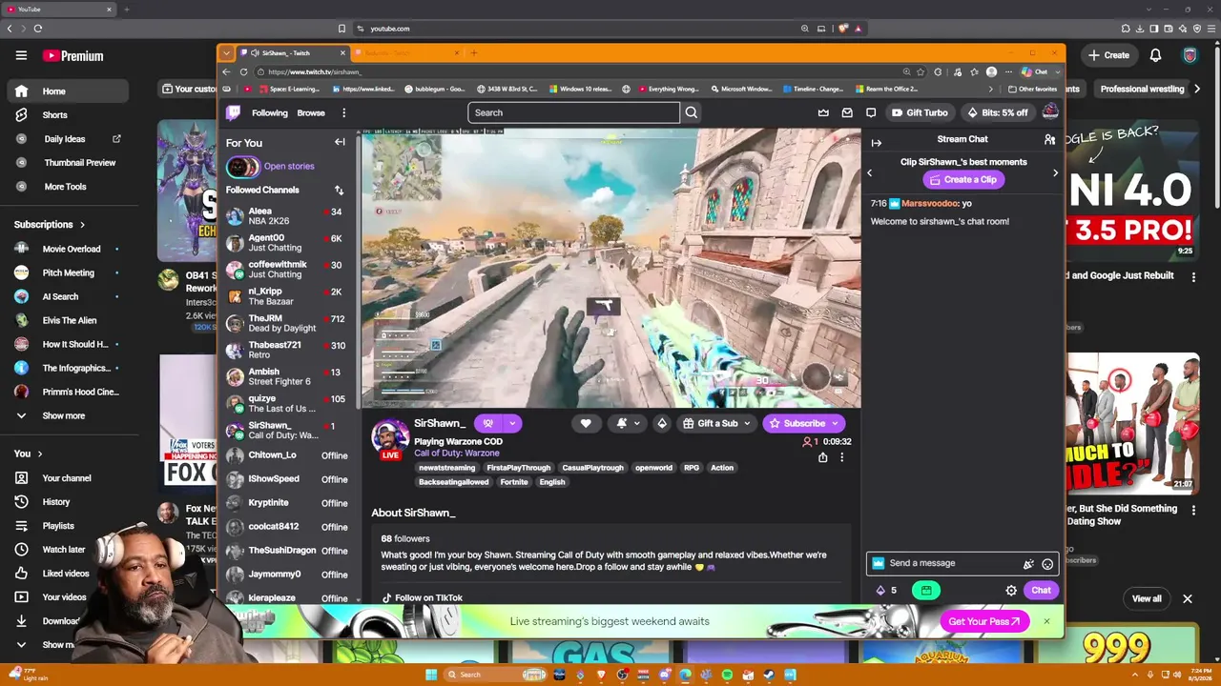
Task: Click the Twitch search input field
Action: [573, 112]
